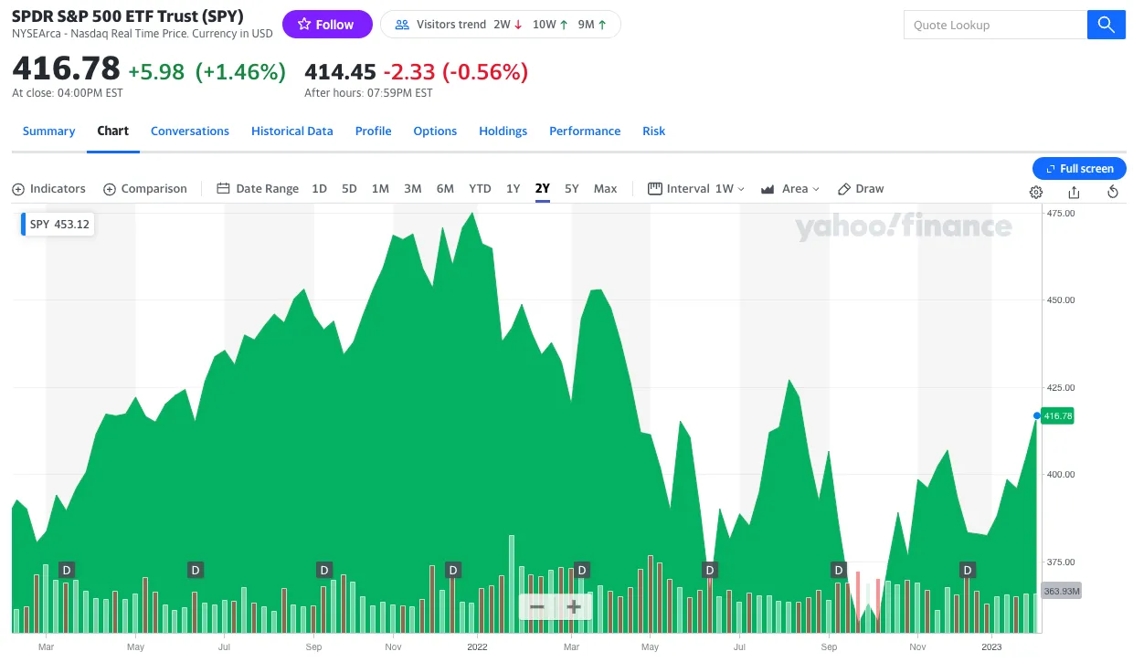Open the Options tab
The width and height of the screenshot is (1133, 662).
coord(435,131)
